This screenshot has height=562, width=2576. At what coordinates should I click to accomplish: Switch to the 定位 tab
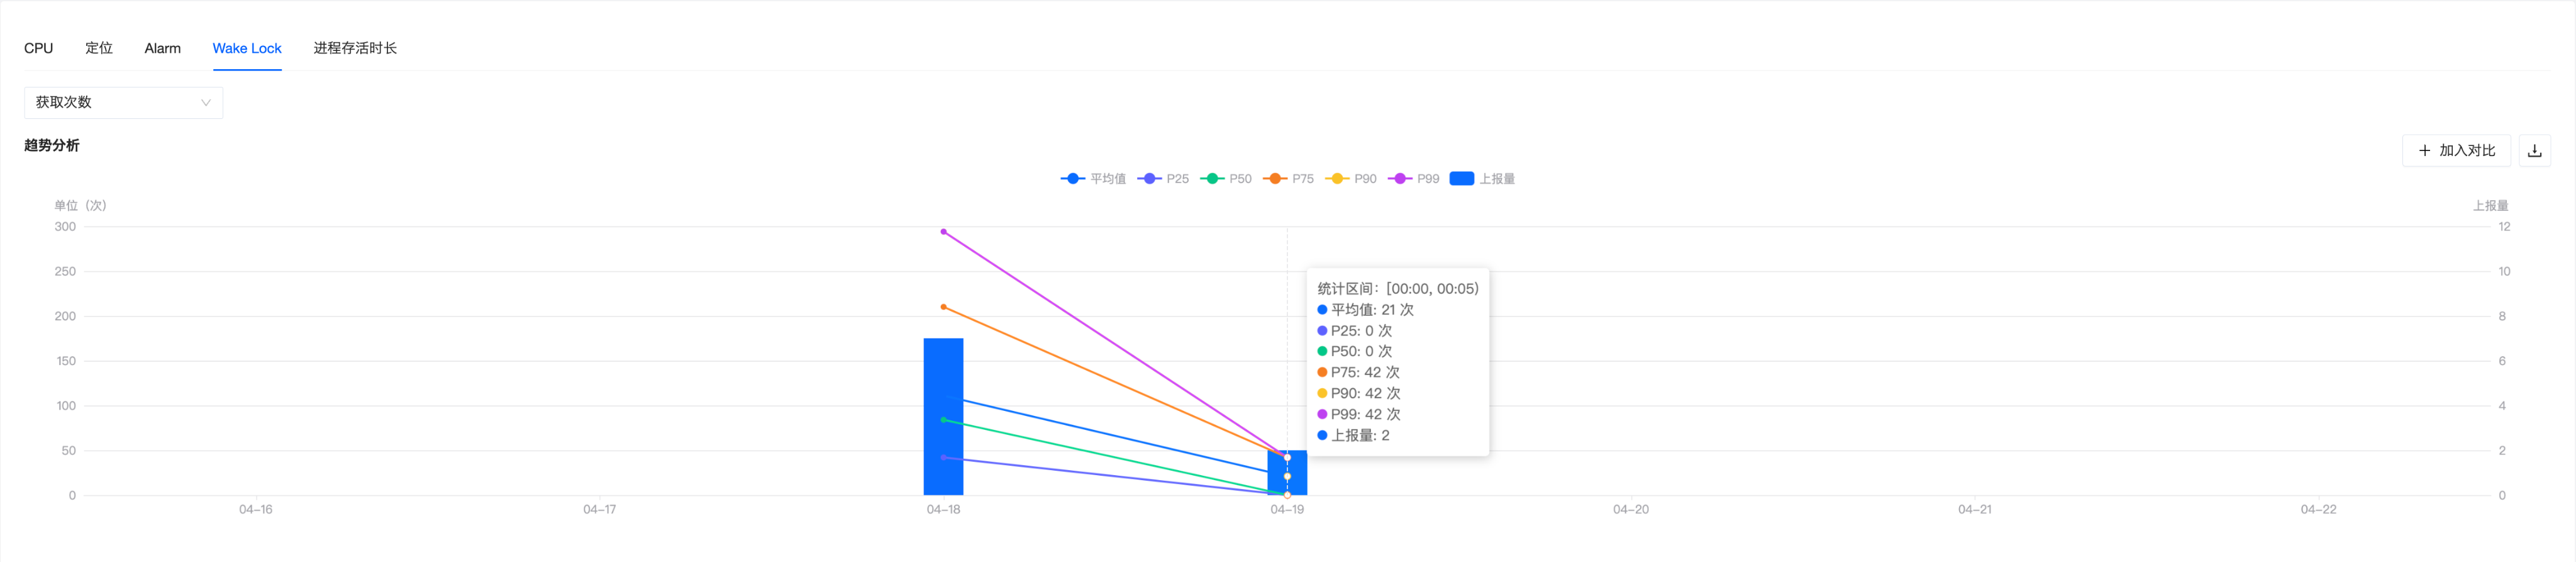(98, 48)
